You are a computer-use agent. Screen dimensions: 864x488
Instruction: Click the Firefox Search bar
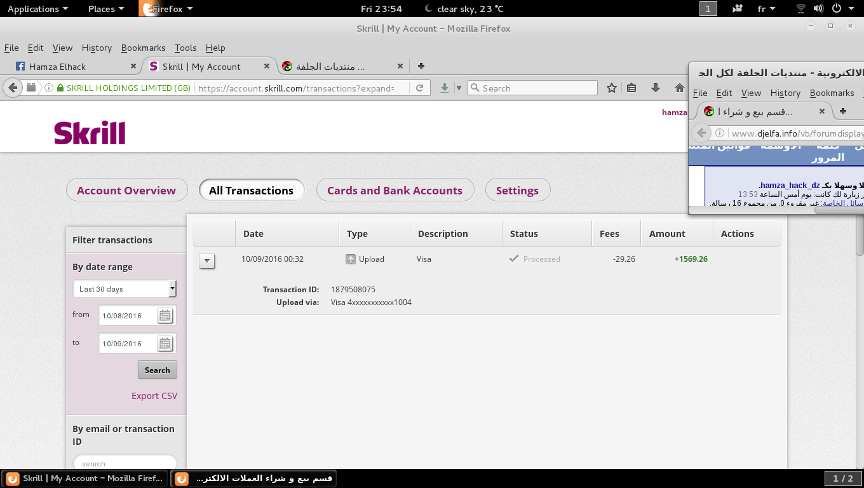point(532,88)
